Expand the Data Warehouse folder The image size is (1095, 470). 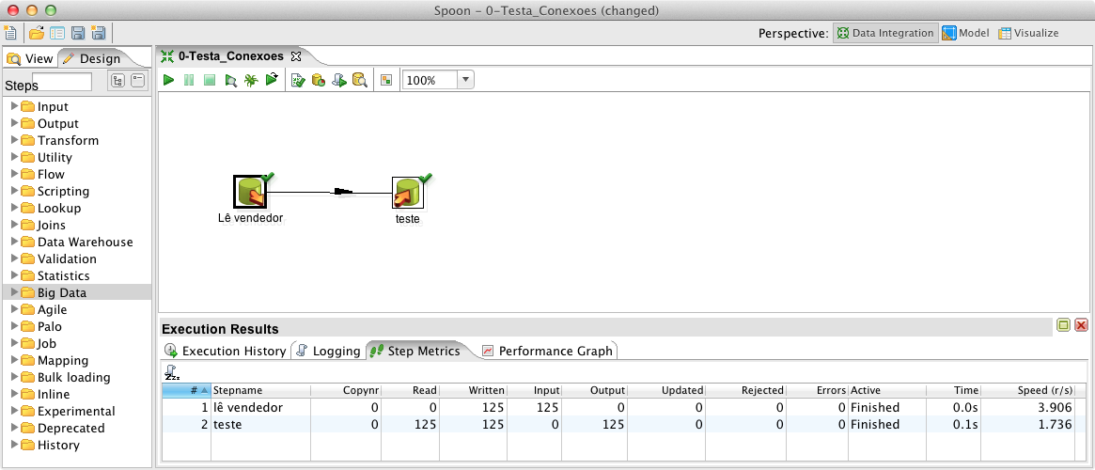(x=15, y=242)
